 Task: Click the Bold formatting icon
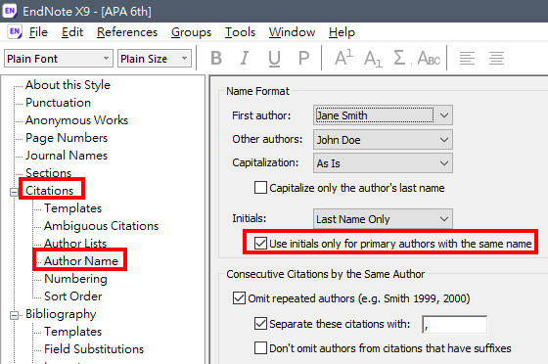coord(216,58)
